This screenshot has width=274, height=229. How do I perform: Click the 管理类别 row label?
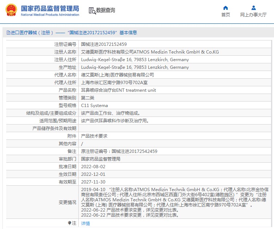(x=67, y=98)
